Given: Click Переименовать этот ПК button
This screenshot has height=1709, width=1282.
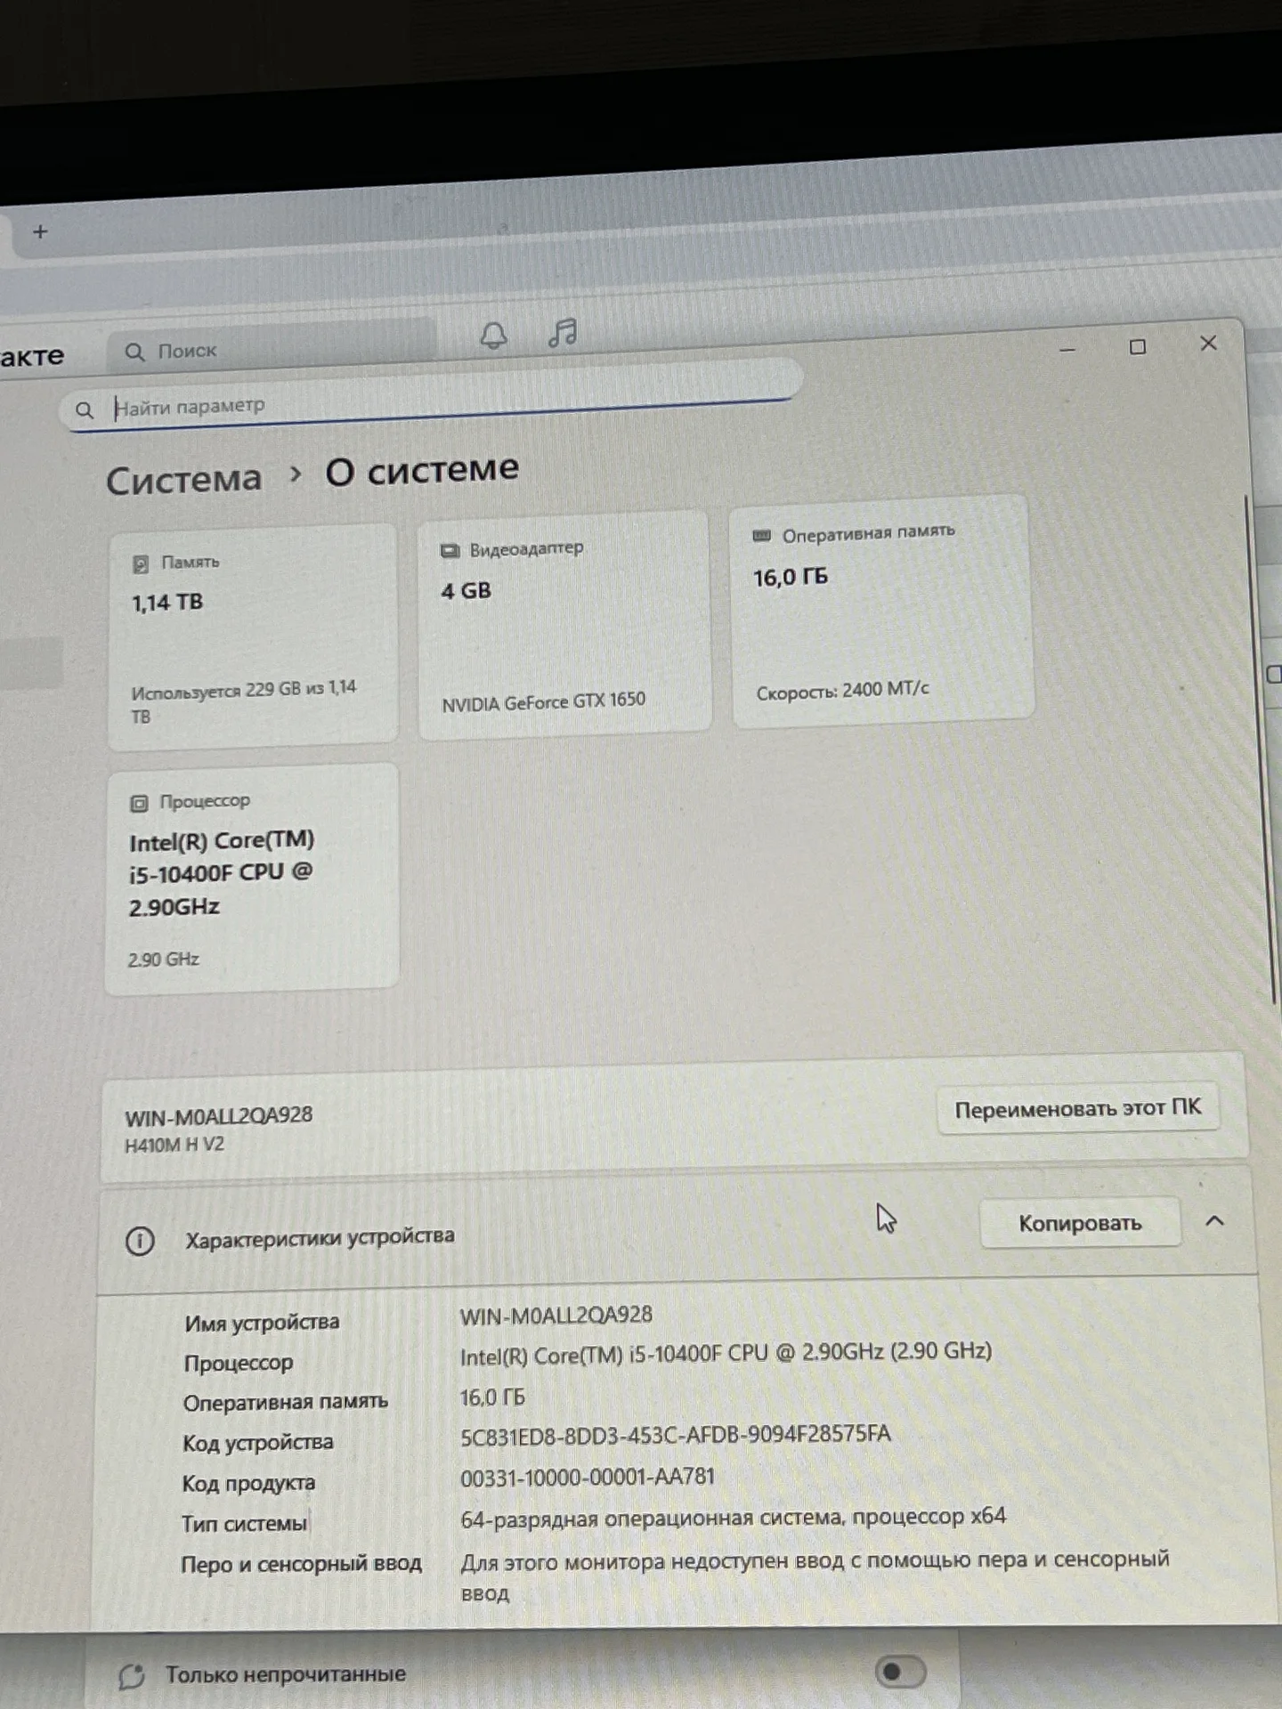Looking at the screenshot, I should point(1077,1108).
